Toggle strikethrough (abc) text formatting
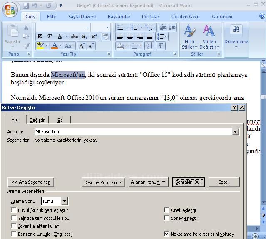 74,37
